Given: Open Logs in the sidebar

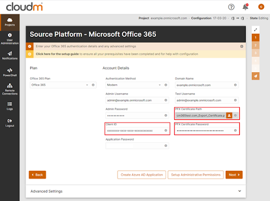Looking at the screenshot, I should (9, 106).
